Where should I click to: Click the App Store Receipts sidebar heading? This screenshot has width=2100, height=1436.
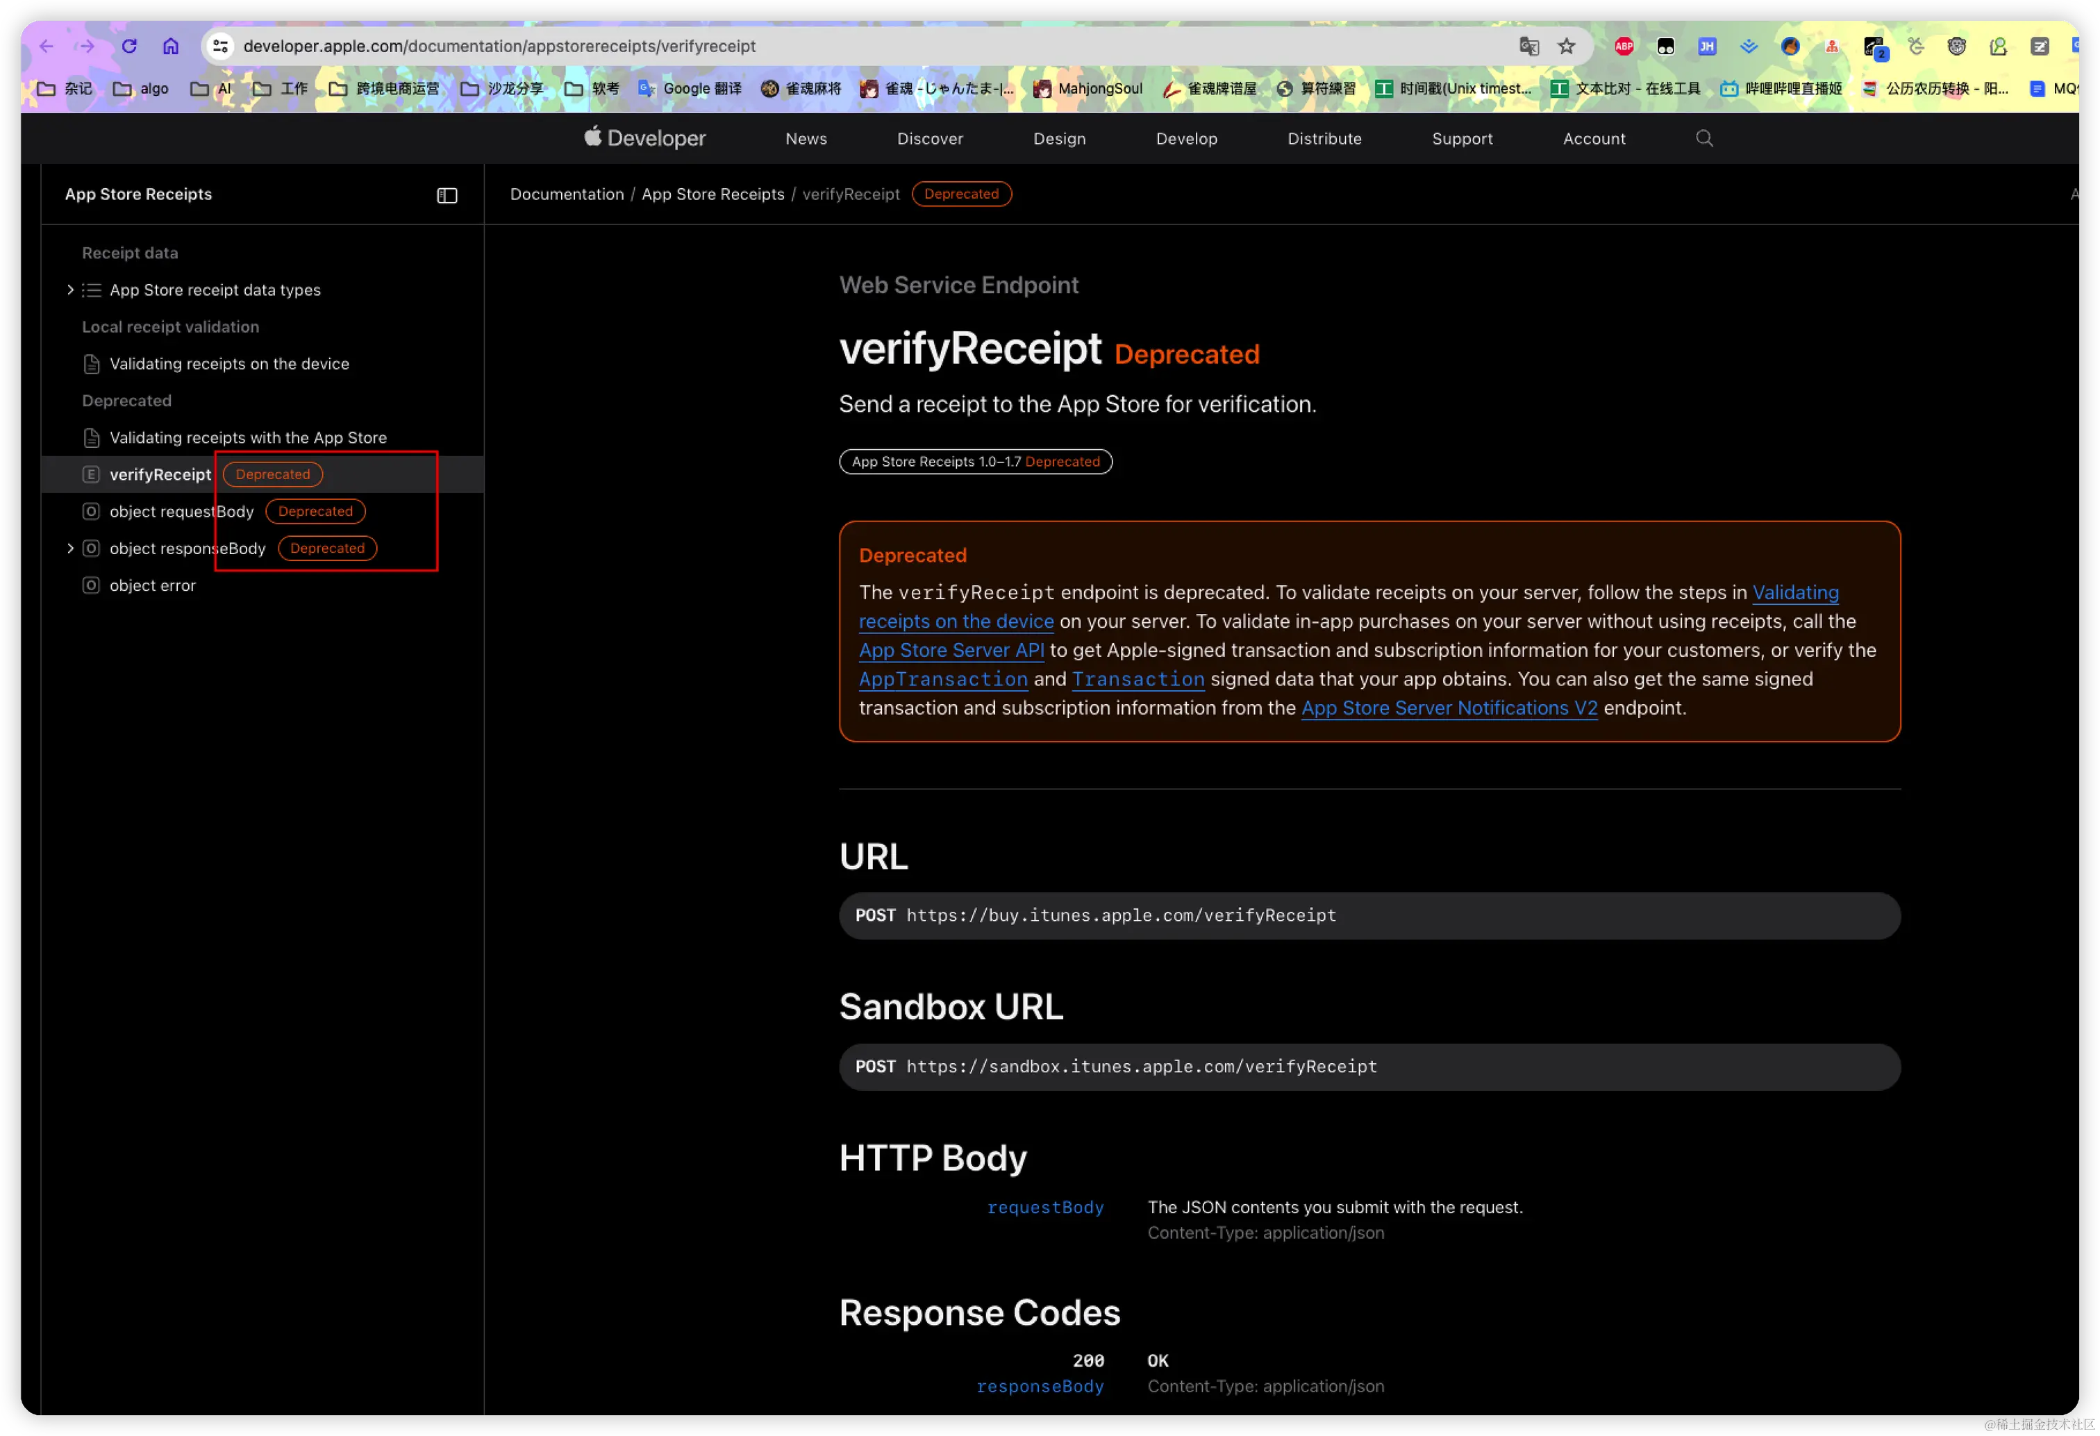click(x=138, y=194)
